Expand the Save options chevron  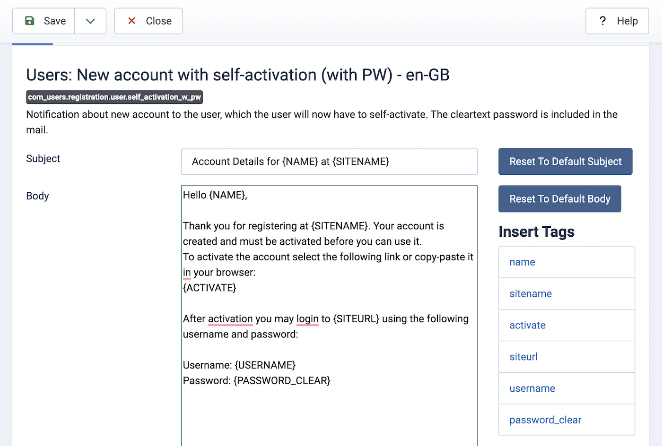[x=90, y=21]
